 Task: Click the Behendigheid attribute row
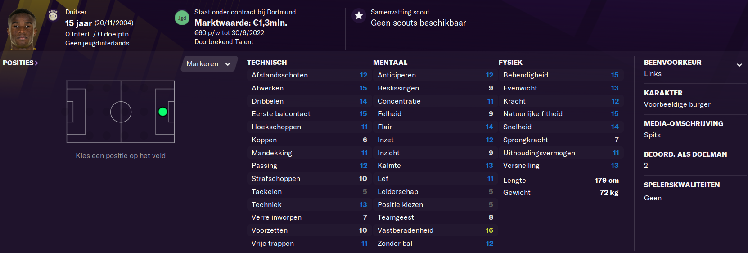point(561,75)
